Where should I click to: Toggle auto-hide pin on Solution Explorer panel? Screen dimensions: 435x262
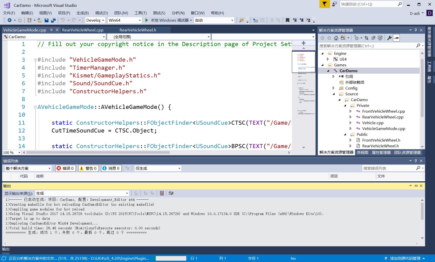pyautogui.click(x=416, y=30)
